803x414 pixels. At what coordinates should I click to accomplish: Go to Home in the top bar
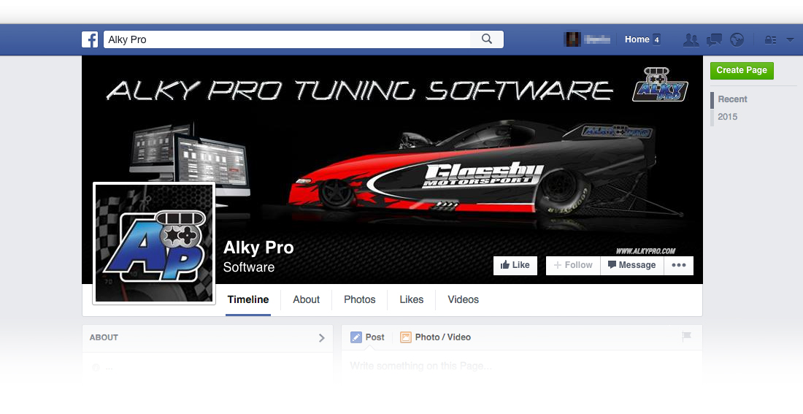click(637, 39)
